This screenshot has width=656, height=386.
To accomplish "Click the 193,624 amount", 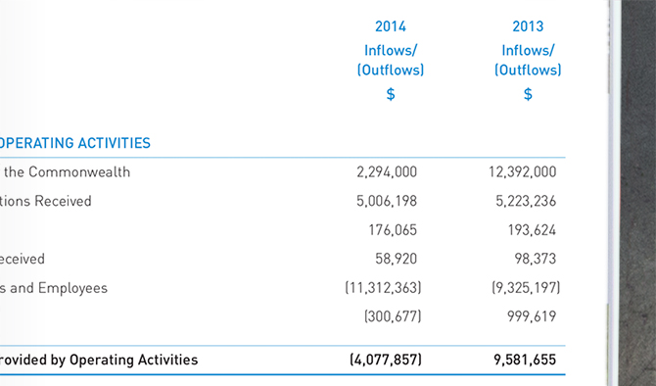I will [532, 230].
